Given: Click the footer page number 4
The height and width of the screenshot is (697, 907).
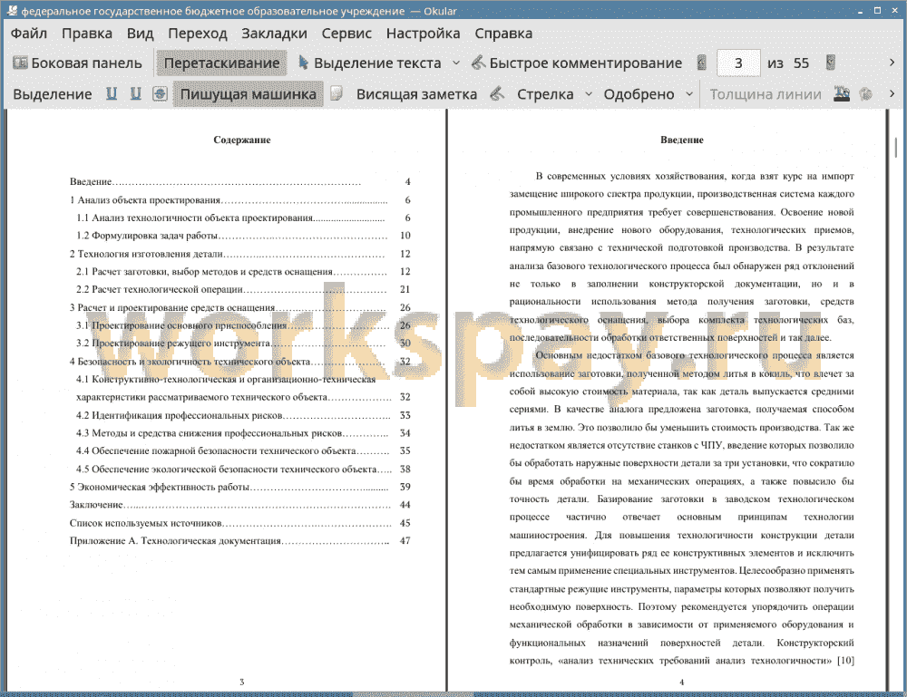Looking at the screenshot, I should pos(681,682).
